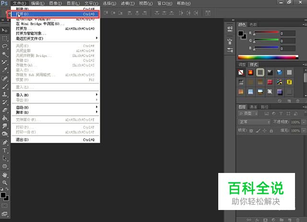The image size is (307, 222).
Task: Click the R value input field
Action: 288,34
